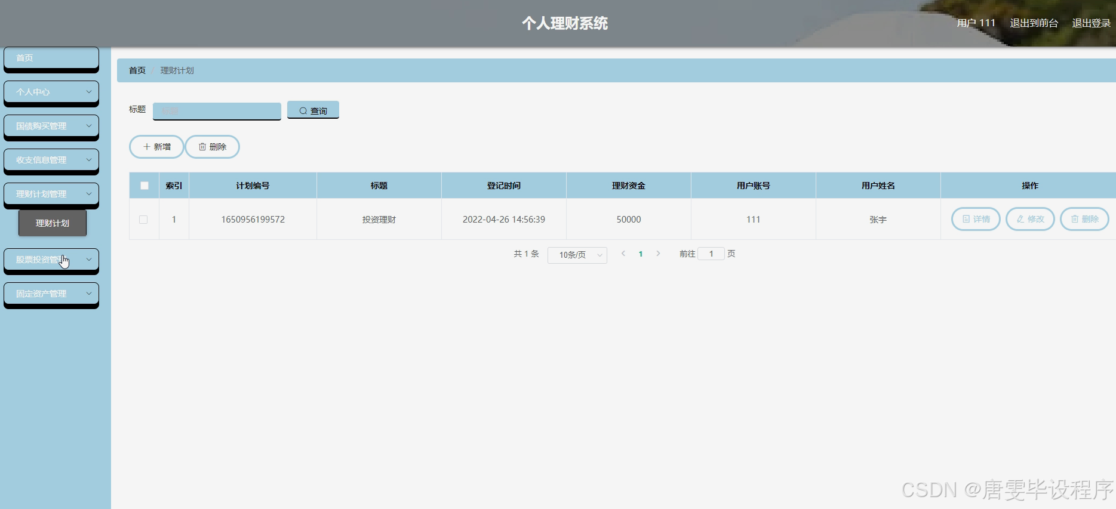The image size is (1116, 509).
Task: Click the 投资理财 title cell
Action: [379, 220]
